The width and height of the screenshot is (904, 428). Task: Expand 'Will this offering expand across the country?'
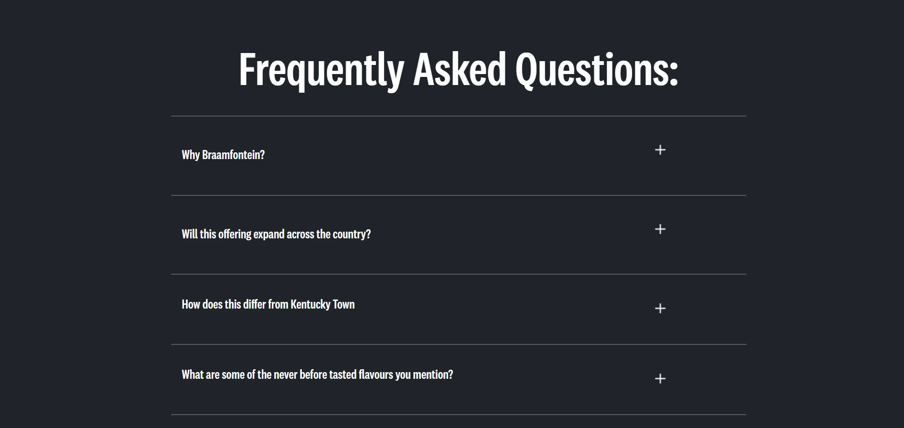(x=276, y=234)
